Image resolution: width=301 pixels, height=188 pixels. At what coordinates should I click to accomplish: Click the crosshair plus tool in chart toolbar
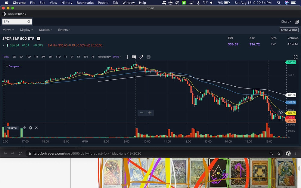127,57
